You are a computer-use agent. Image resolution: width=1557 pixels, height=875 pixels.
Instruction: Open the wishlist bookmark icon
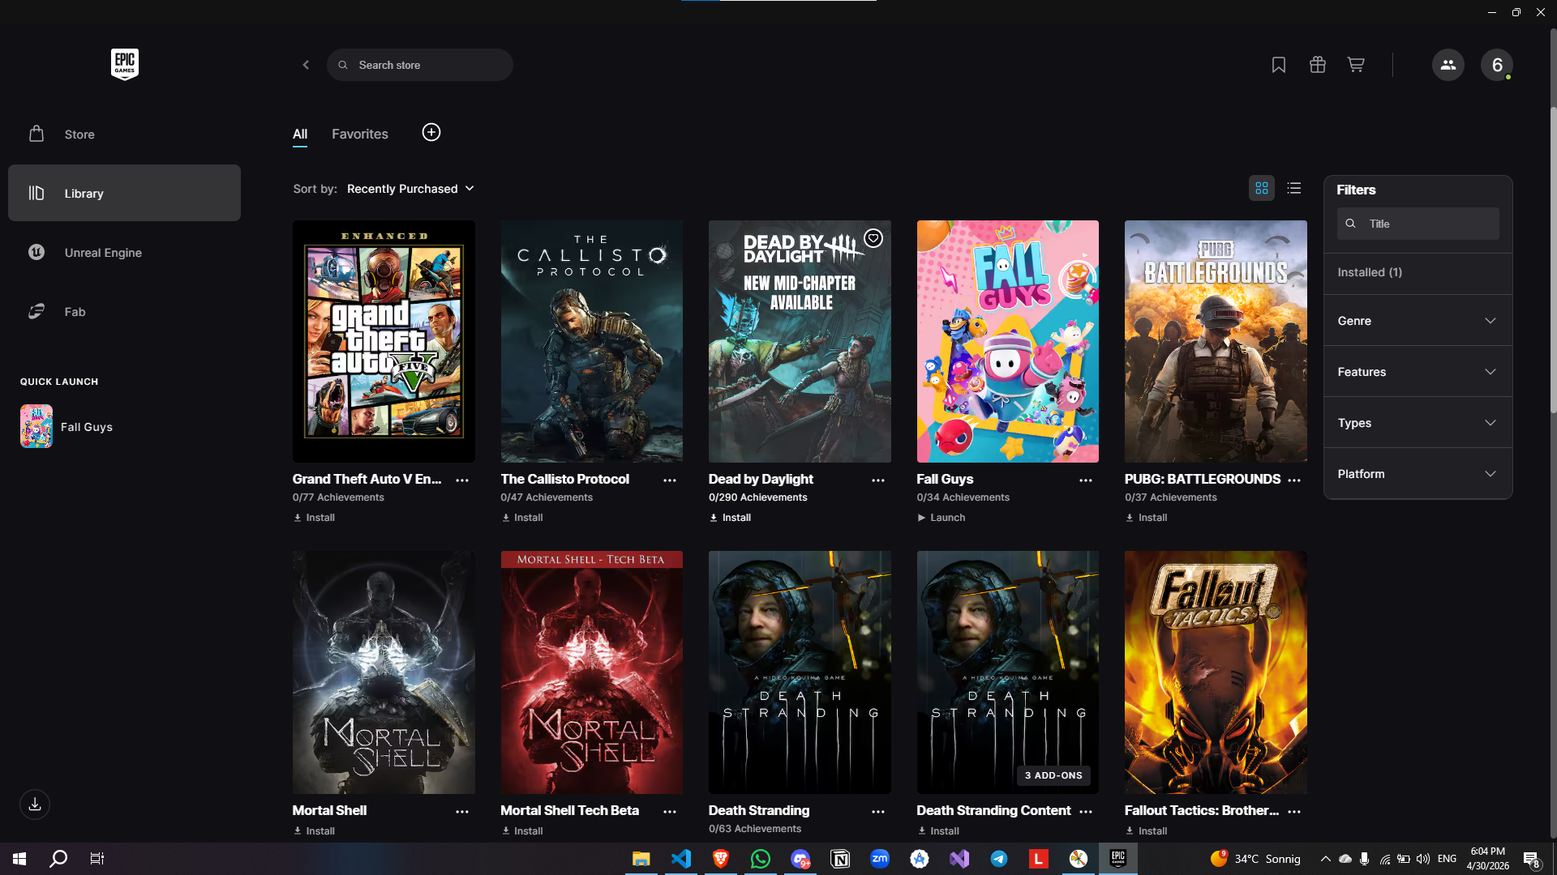[x=1279, y=65]
